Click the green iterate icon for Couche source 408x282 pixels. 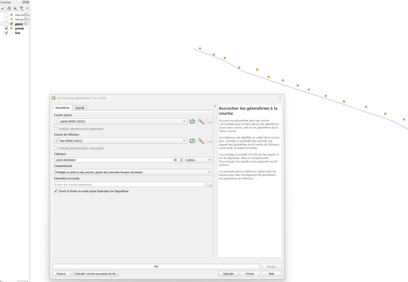[x=192, y=121]
